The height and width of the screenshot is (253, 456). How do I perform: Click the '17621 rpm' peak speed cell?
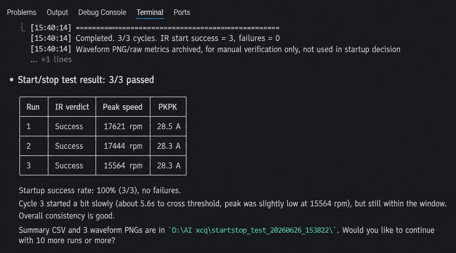coord(123,126)
